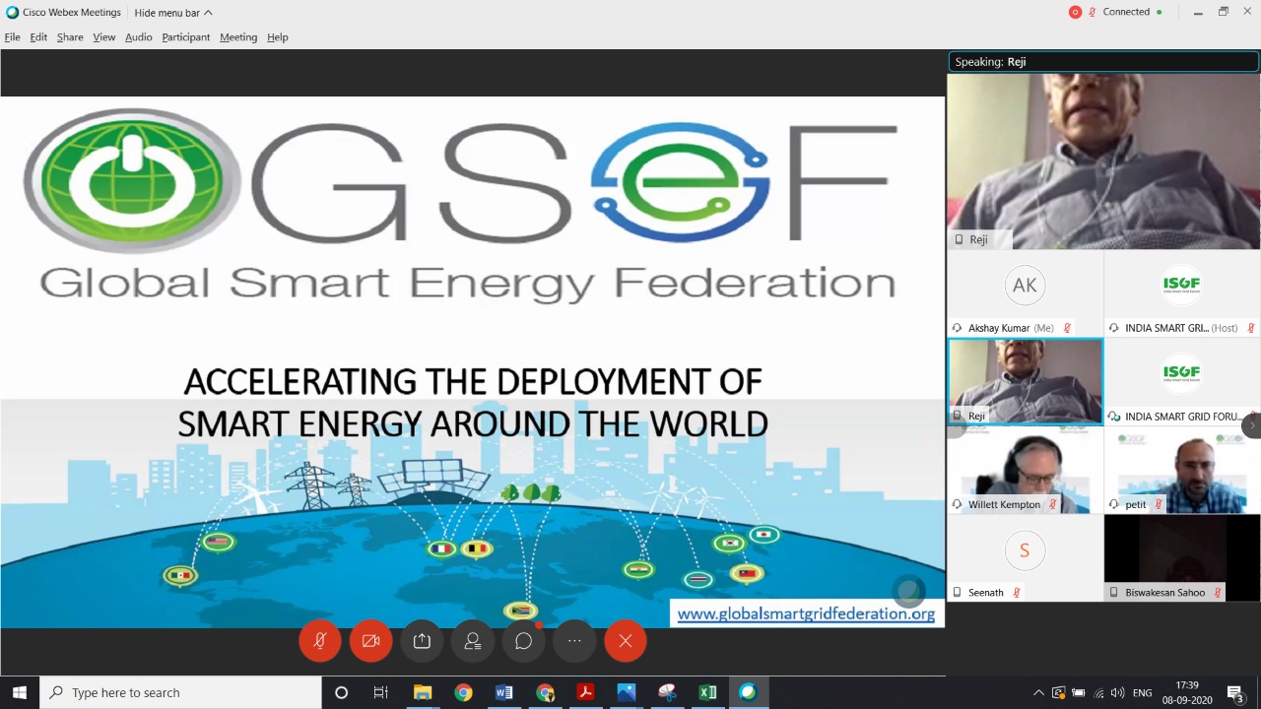Click the Connected status indicator
This screenshot has width=1261, height=709.
pos(1132,12)
